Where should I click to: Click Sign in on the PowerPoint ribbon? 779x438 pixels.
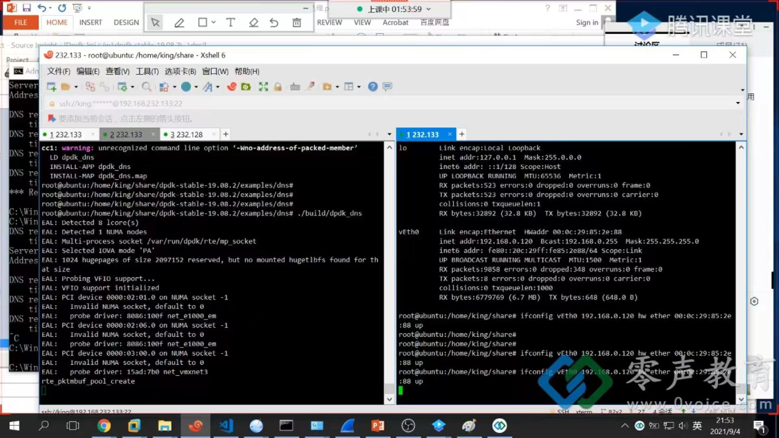[x=587, y=23]
